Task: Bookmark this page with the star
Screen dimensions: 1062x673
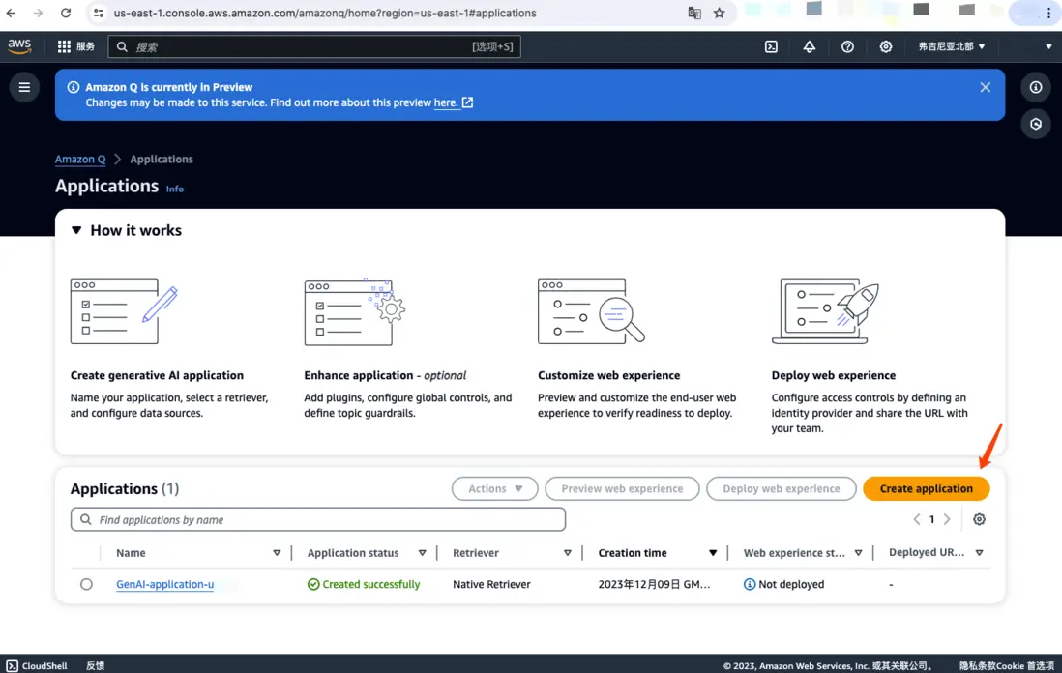Action: (720, 13)
